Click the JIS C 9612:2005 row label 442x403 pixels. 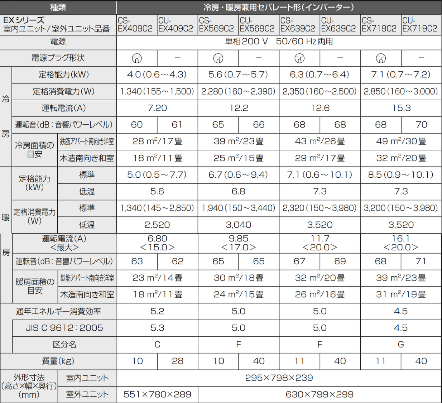pyautogui.click(x=64, y=328)
